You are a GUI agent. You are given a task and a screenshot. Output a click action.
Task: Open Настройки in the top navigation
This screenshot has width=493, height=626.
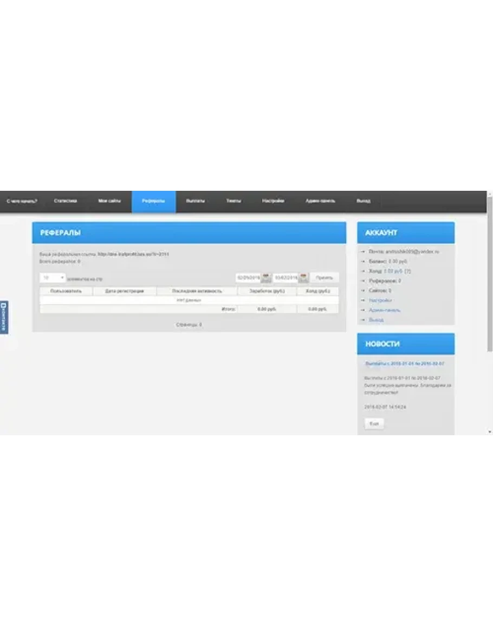pos(273,201)
